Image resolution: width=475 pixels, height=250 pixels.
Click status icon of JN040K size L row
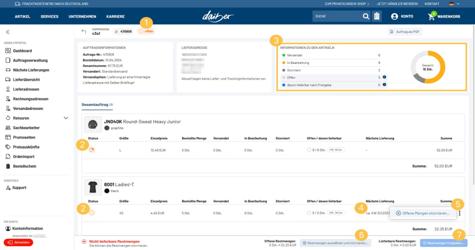92,150
